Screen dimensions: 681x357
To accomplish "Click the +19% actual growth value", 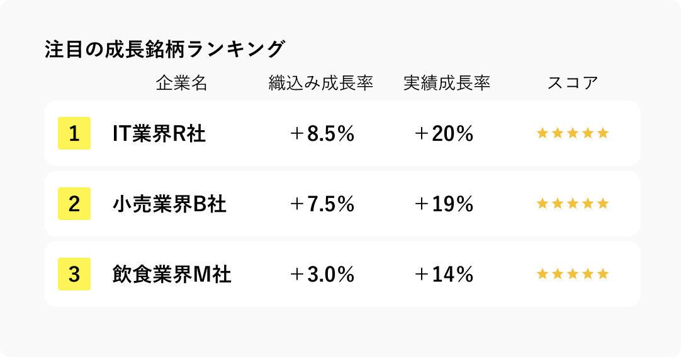I will [444, 204].
